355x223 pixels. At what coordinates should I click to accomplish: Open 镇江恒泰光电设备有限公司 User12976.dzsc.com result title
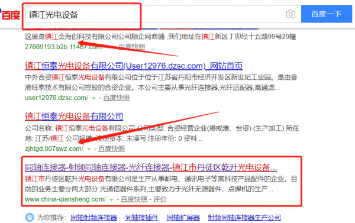tap(134, 66)
